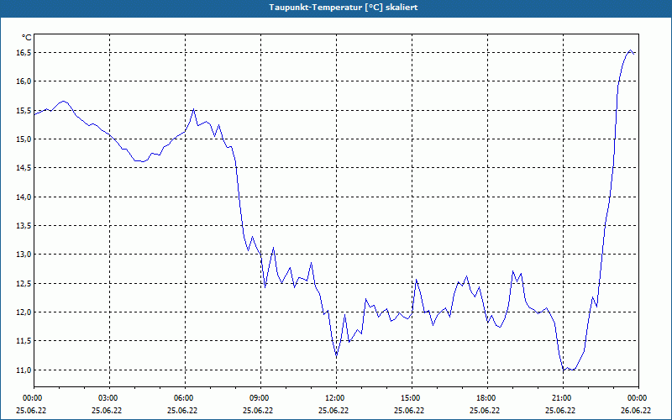Pick the 14,0 y-axis label

click(x=24, y=197)
